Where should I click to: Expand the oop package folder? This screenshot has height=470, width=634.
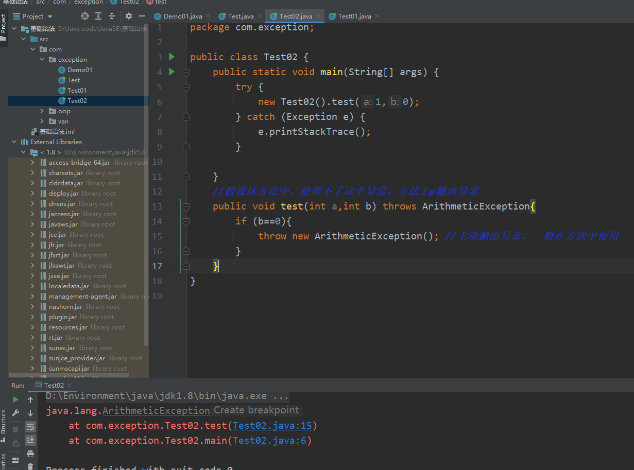pyautogui.click(x=42, y=111)
